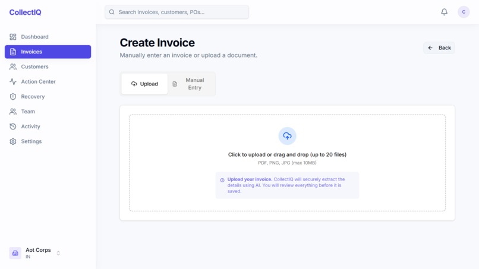This screenshot has height=269, width=479.
Task: Click the document icon beside Manual Entry
Action: tap(175, 84)
